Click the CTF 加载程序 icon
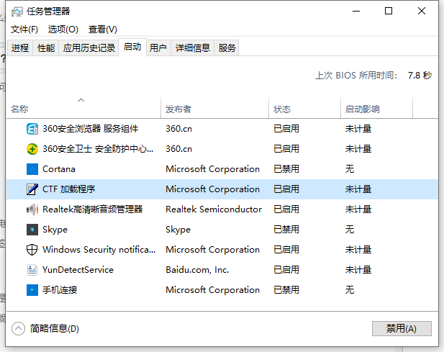This screenshot has width=444, height=352. point(32,189)
